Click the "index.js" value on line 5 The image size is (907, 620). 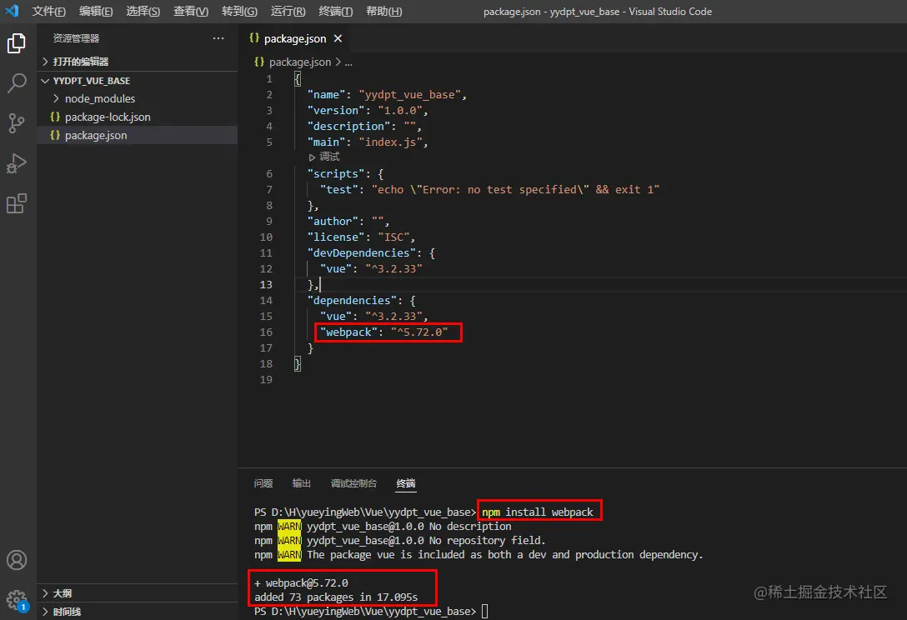[390, 142]
